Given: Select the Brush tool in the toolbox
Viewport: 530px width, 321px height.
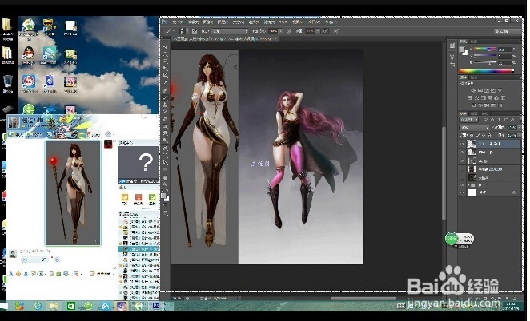Looking at the screenshot, I should (x=166, y=97).
